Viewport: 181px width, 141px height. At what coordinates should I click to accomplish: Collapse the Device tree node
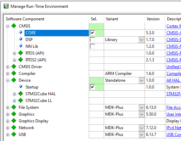(7, 81)
